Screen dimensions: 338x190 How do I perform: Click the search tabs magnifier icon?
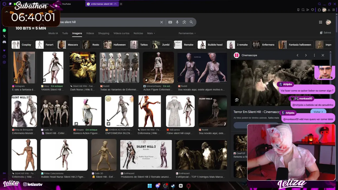tap(319, 4)
